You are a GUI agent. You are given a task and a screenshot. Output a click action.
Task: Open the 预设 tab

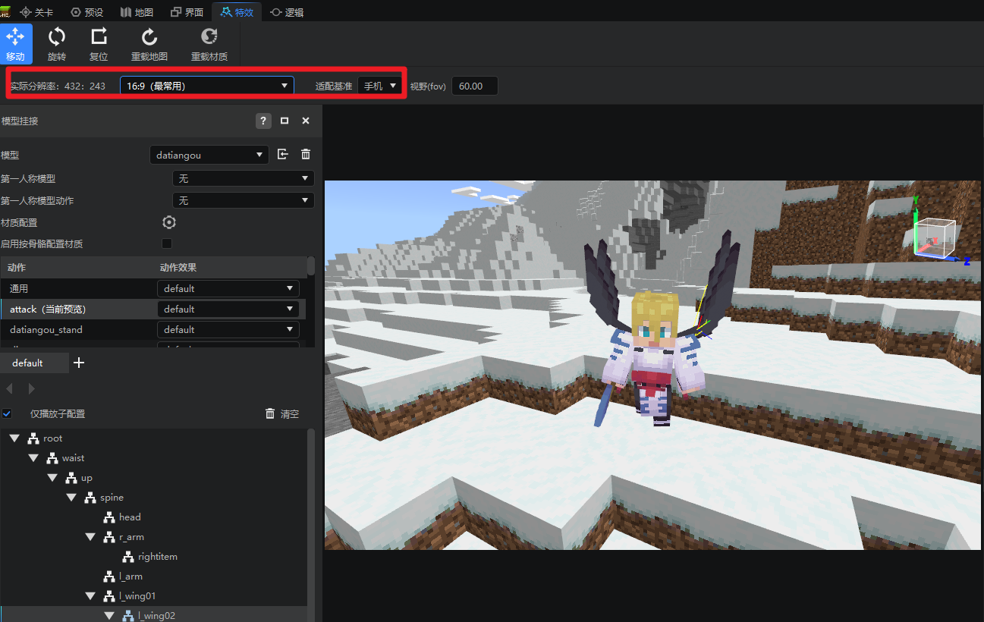pyautogui.click(x=86, y=12)
